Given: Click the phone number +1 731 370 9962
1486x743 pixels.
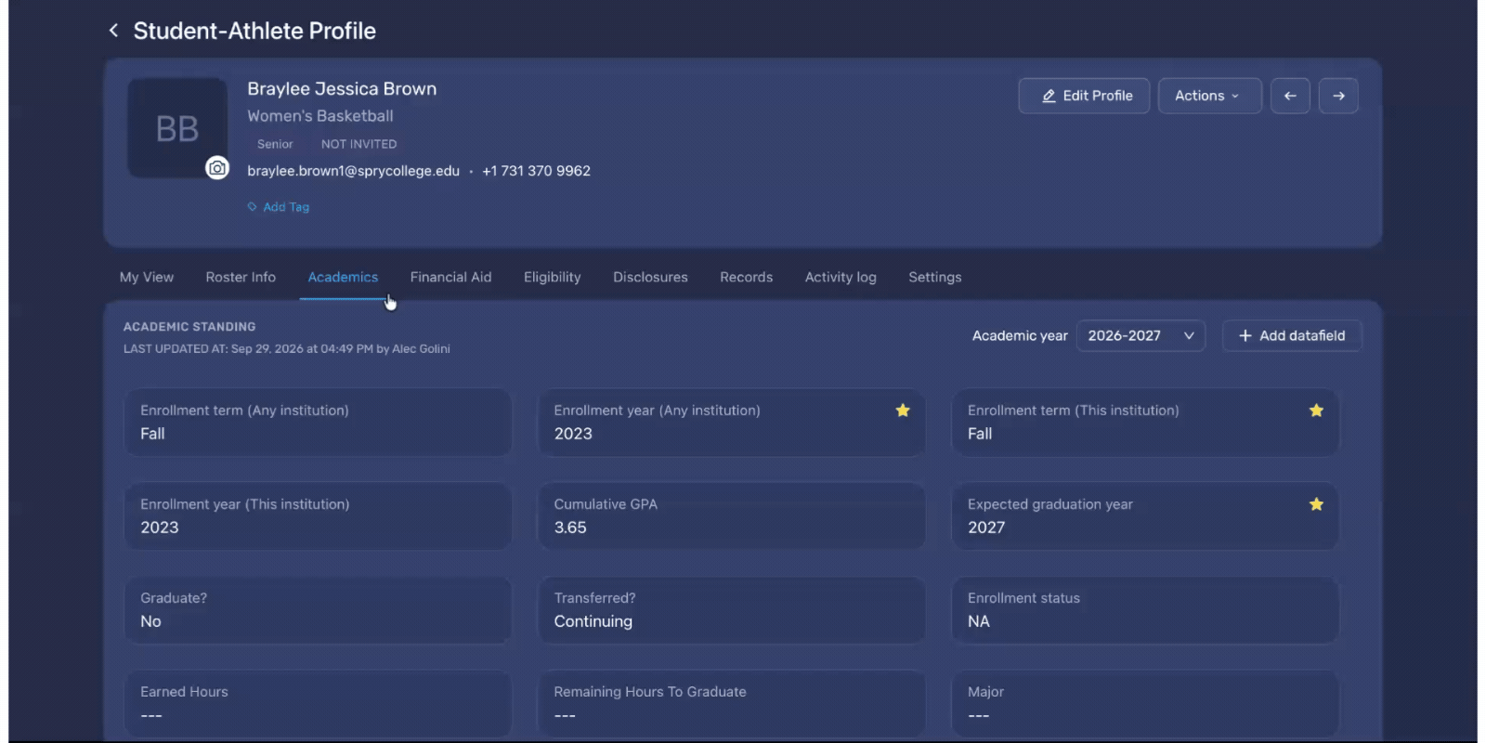Looking at the screenshot, I should [536, 171].
